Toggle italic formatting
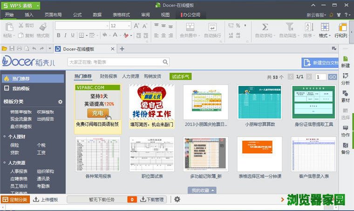Viewport: 354px width, 211px height. (66, 35)
